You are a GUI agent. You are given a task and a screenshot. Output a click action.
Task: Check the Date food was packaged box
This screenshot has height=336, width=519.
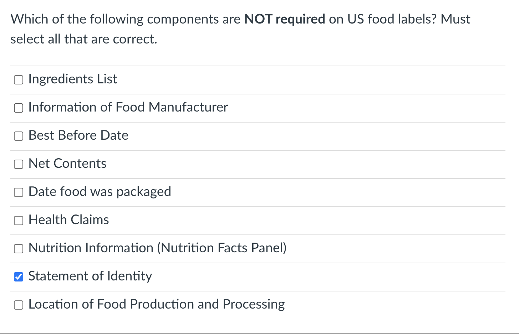[19, 192]
